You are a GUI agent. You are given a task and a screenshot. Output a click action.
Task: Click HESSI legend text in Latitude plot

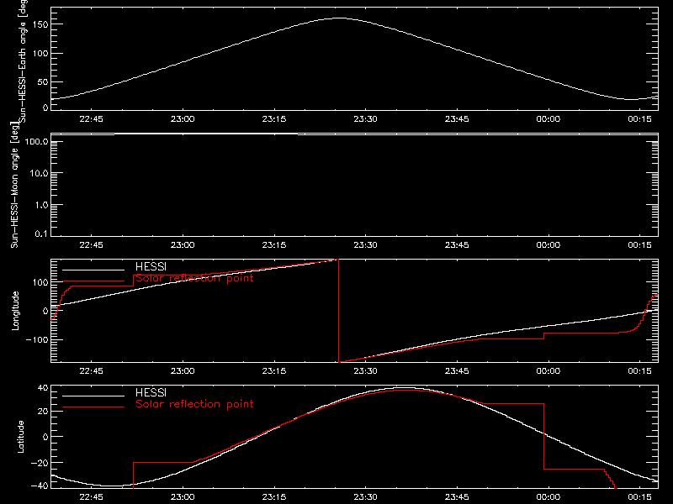151,393
